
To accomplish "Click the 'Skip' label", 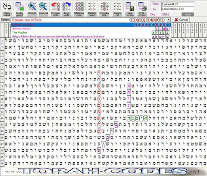I will coord(153,14).
